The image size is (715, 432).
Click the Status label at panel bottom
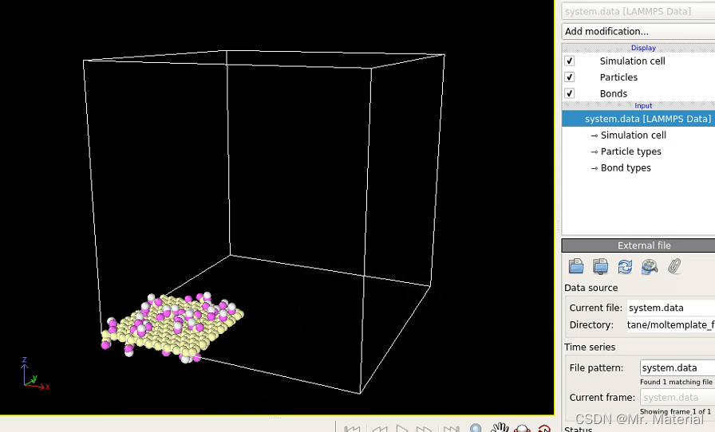point(579,429)
